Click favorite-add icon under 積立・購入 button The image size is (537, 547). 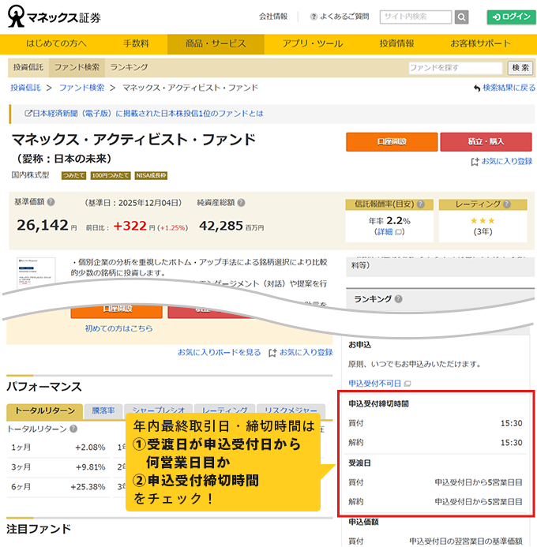(475, 162)
